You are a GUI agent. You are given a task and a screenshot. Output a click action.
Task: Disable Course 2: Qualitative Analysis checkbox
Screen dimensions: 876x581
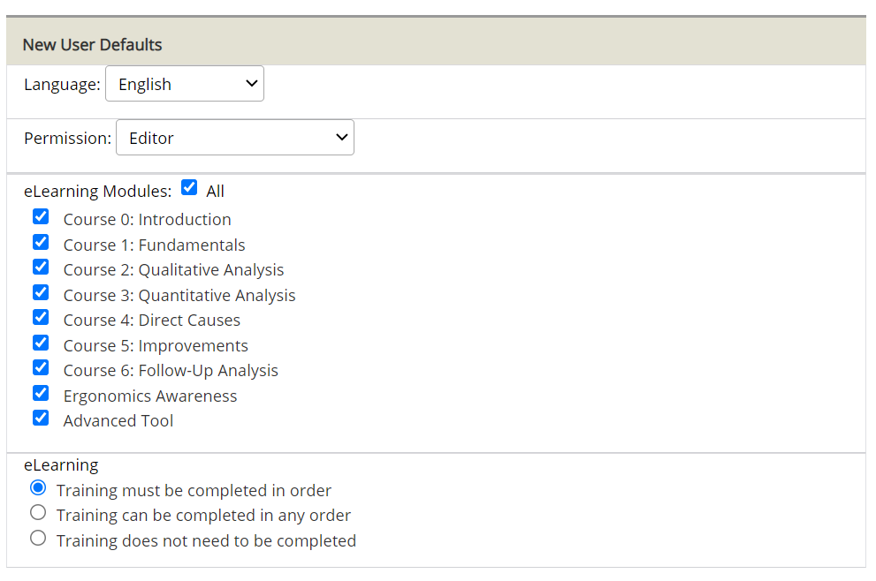(x=41, y=267)
